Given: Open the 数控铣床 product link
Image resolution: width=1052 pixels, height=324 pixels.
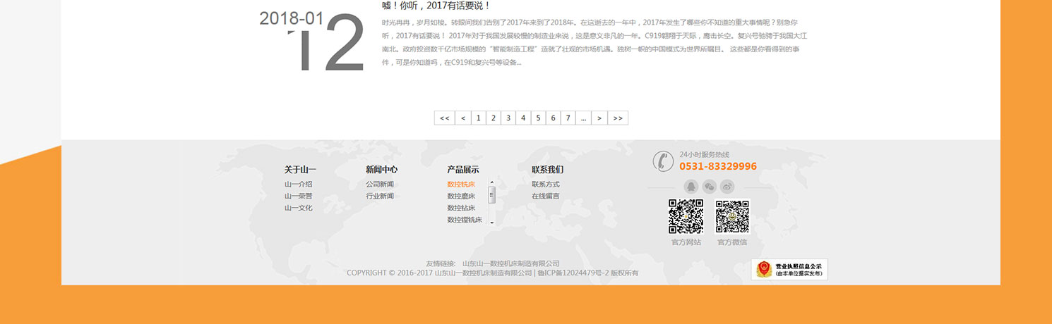Looking at the screenshot, I should [x=461, y=185].
